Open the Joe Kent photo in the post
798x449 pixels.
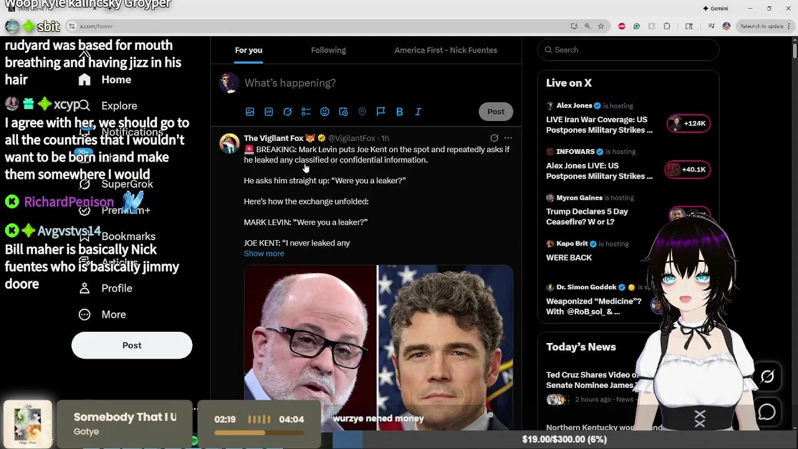445,347
